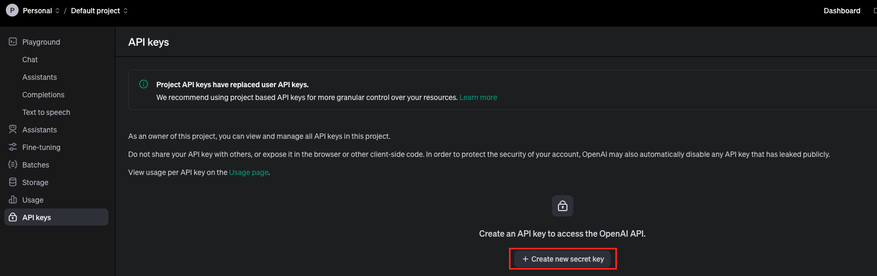Open the Personal organization dropdown
Screen dimensions: 877x276
pos(41,11)
